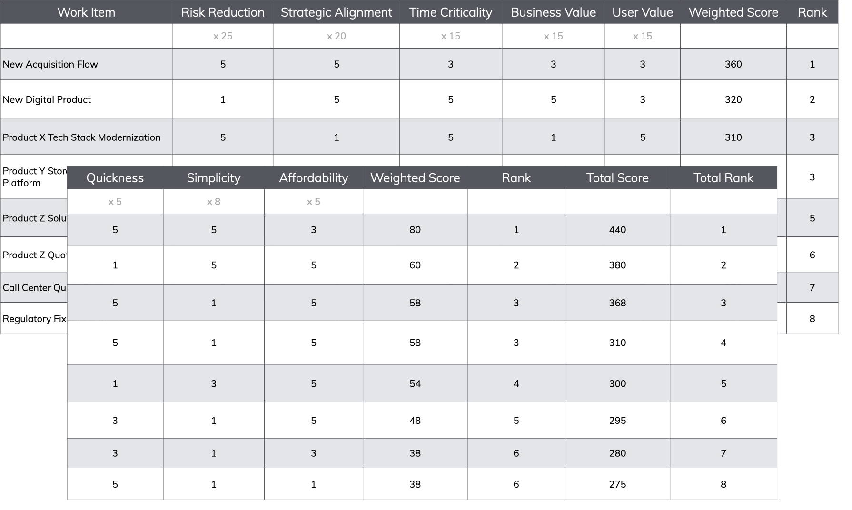
Task: Click the x 8 Simplicity weight cell
Action: [214, 202]
